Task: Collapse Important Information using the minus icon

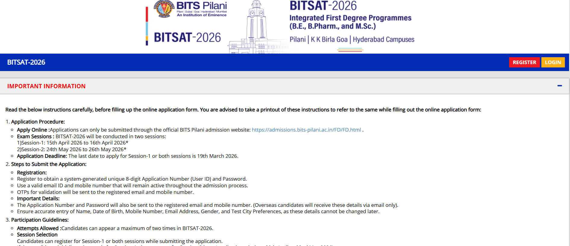Action: tap(559, 86)
